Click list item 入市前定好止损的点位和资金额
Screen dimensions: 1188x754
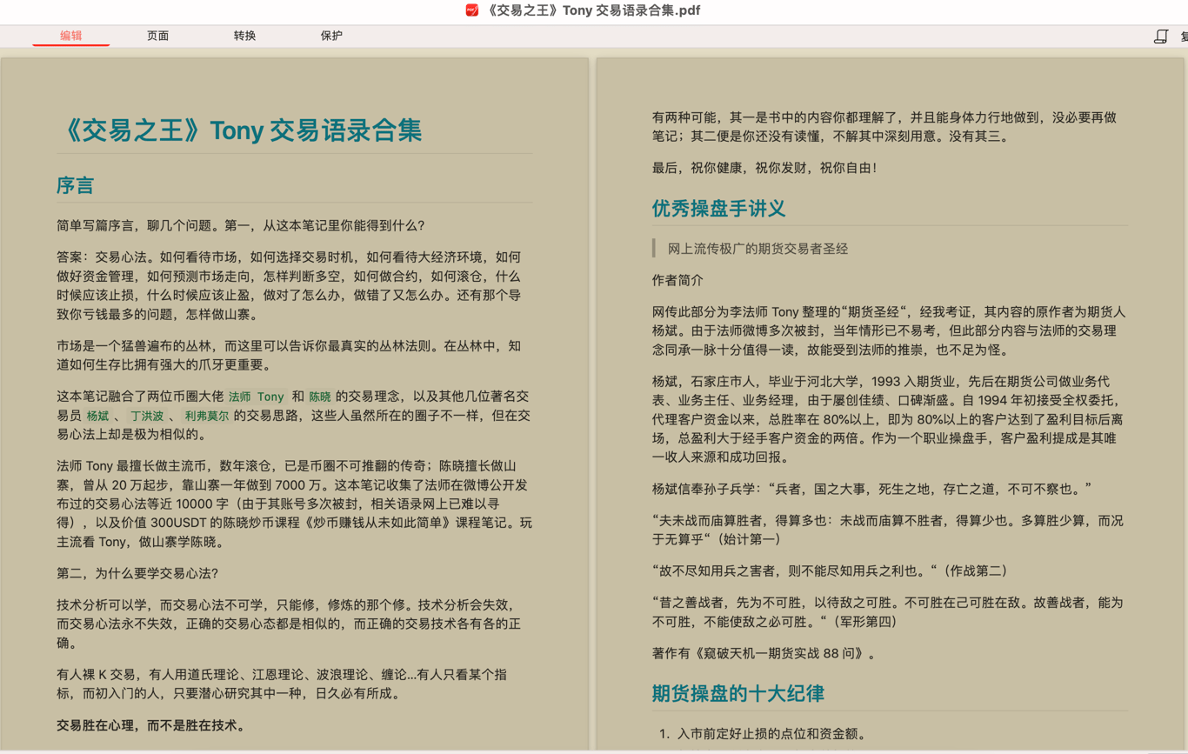772,734
